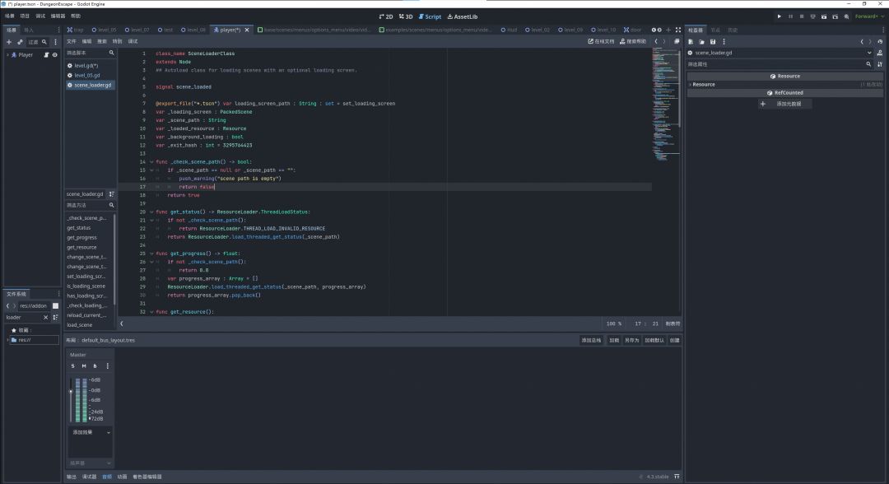Save current resource in Inspector
Screen dimensions: 889x484
coord(713,42)
